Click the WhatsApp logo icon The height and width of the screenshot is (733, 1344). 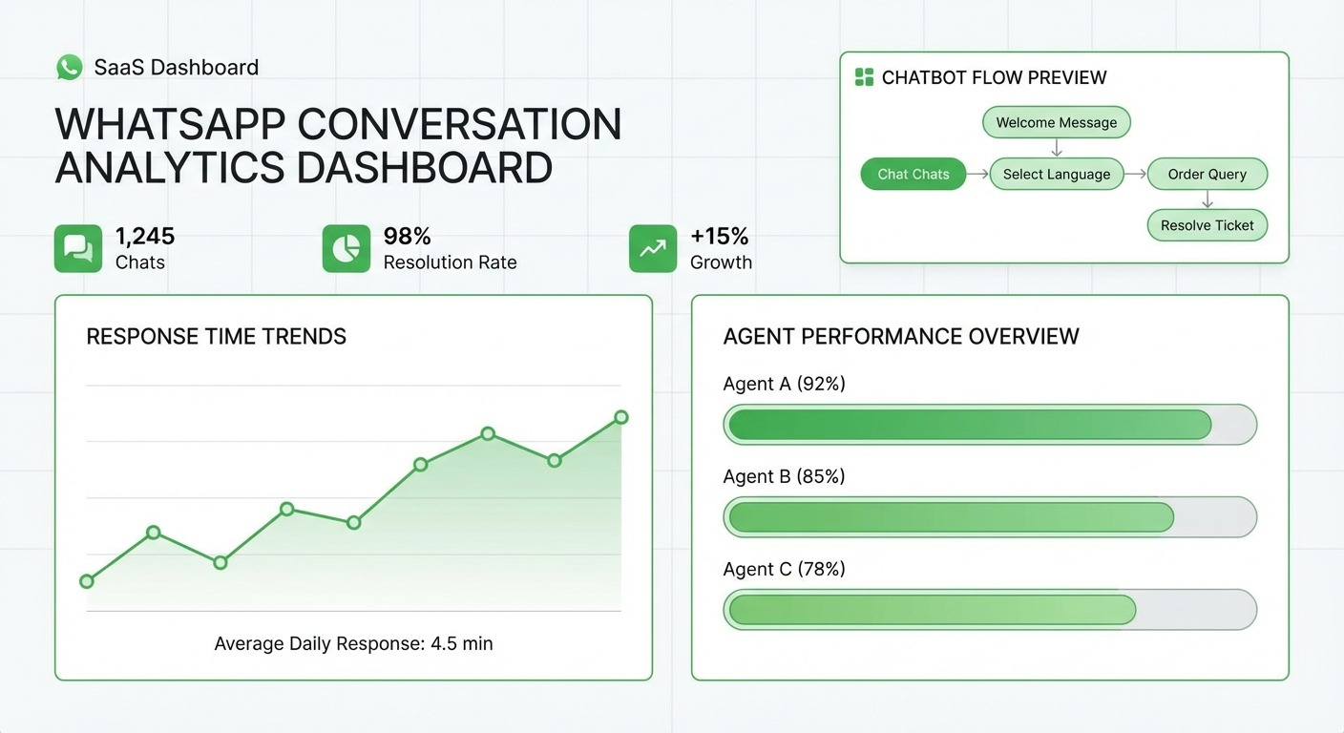(68, 67)
